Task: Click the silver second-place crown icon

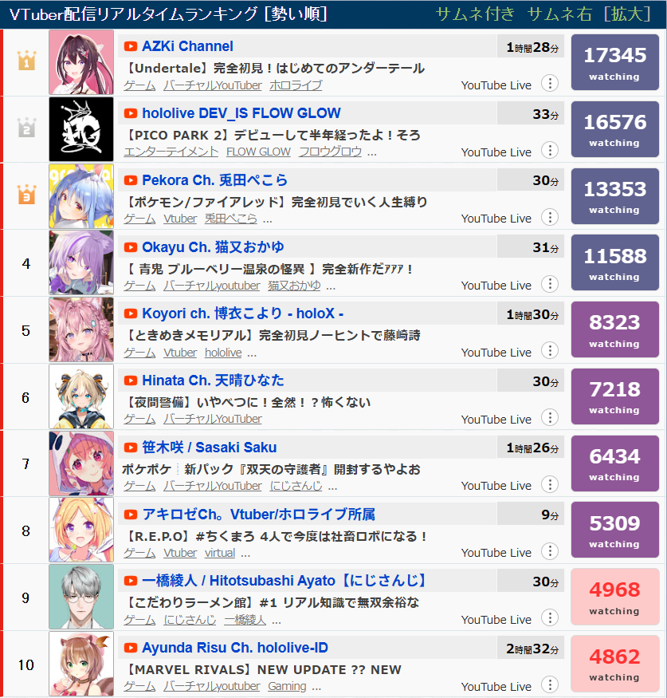Action: (x=26, y=128)
